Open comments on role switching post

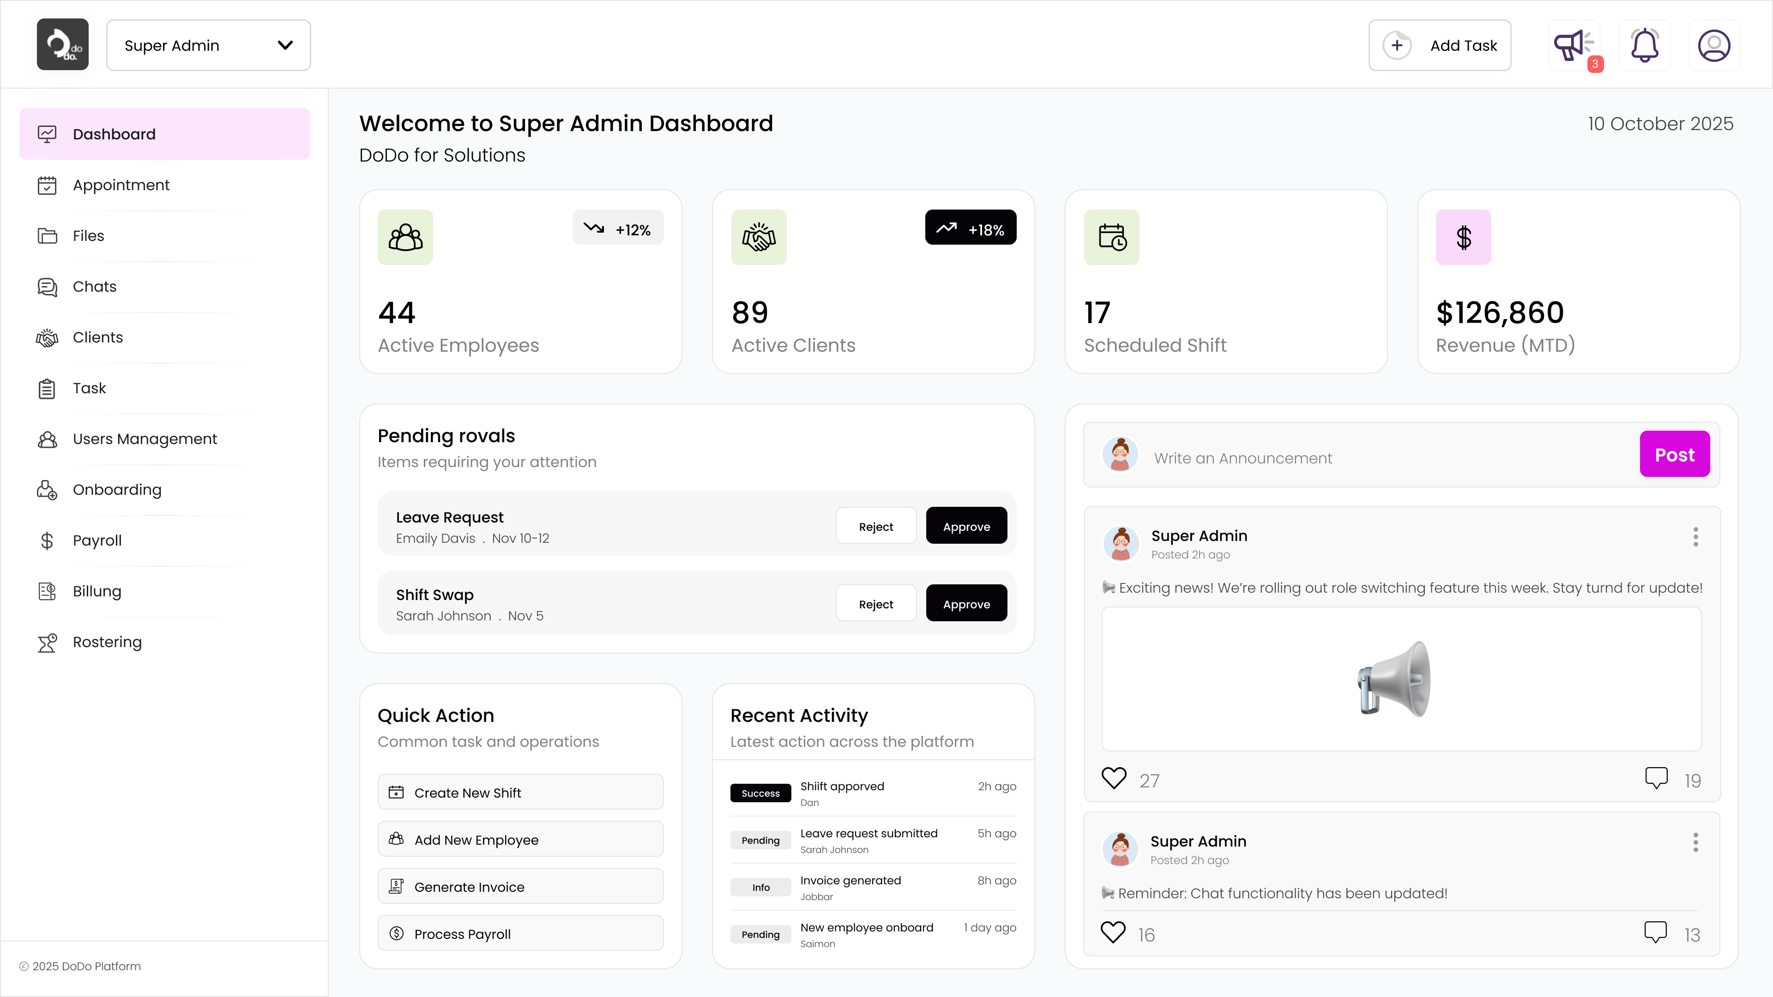coord(1656,778)
